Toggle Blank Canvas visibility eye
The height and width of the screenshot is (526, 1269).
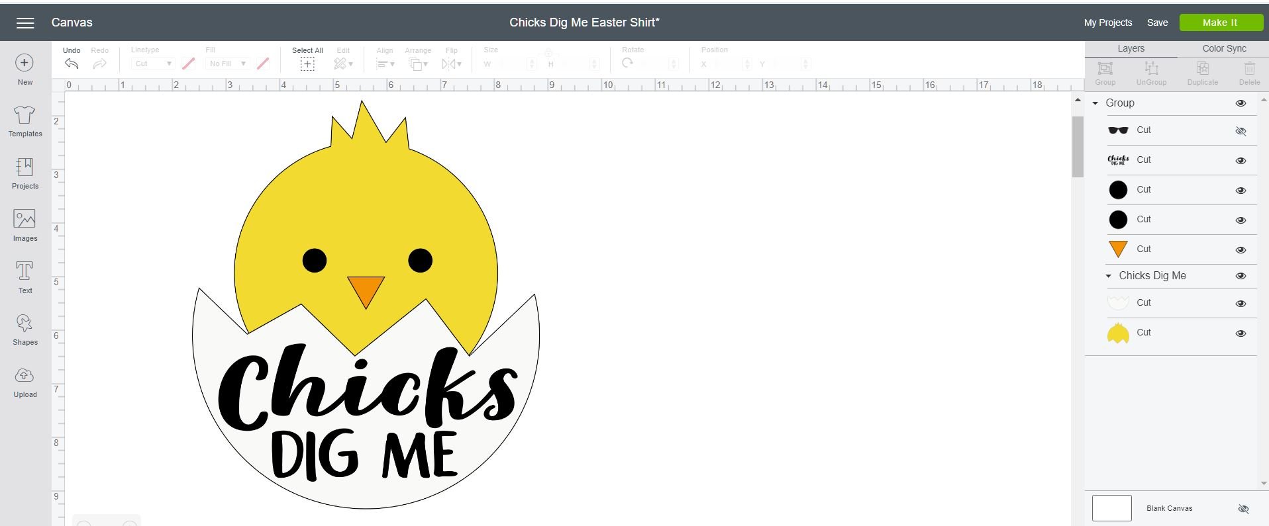[x=1243, y=509]
